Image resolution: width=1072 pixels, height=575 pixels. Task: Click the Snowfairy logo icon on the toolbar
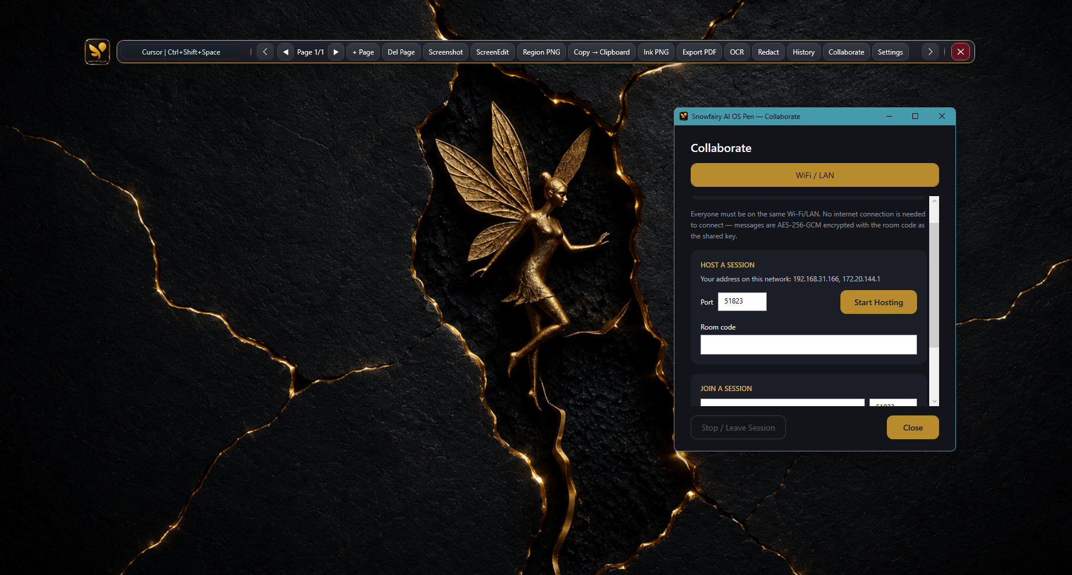(x=98, y=52)
